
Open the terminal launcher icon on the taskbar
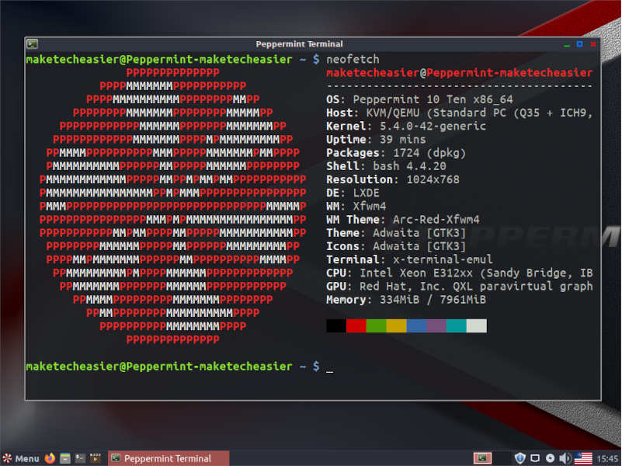(x=81, y=458)
